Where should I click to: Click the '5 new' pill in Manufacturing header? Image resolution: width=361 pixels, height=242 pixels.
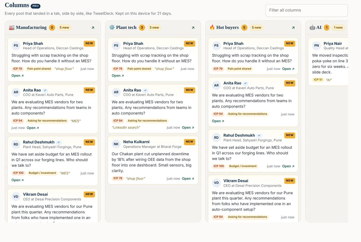click(x=64, y=28)
